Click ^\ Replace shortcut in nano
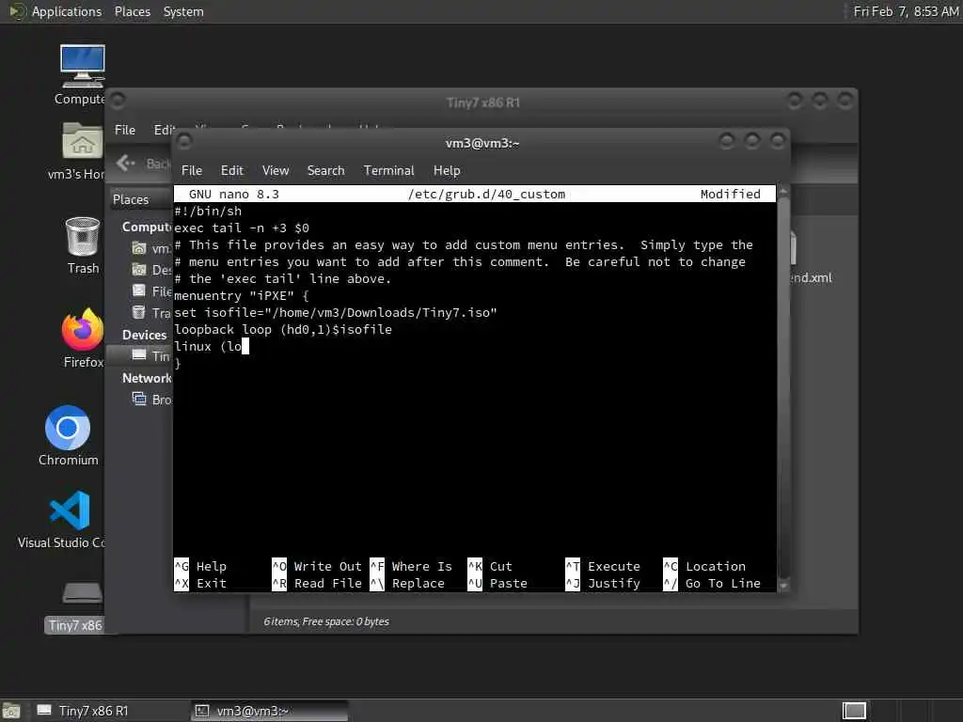 407,583
